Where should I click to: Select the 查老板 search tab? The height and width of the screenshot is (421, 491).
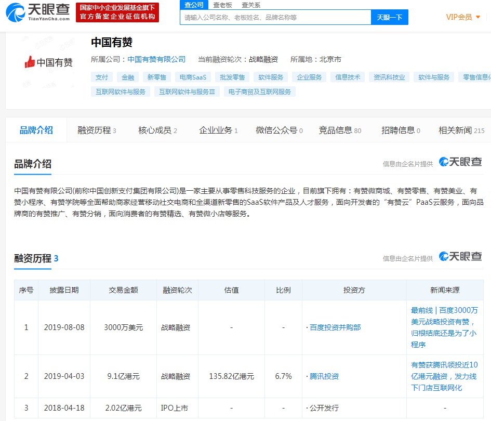point(222,5)
